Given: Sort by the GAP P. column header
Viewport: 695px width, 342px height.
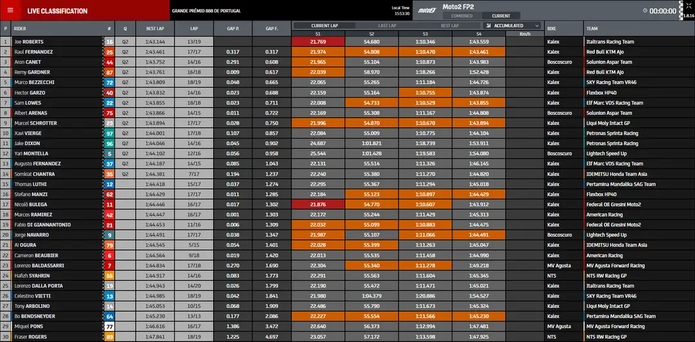Looking at the screenshot, I should [x=233, y=28].
